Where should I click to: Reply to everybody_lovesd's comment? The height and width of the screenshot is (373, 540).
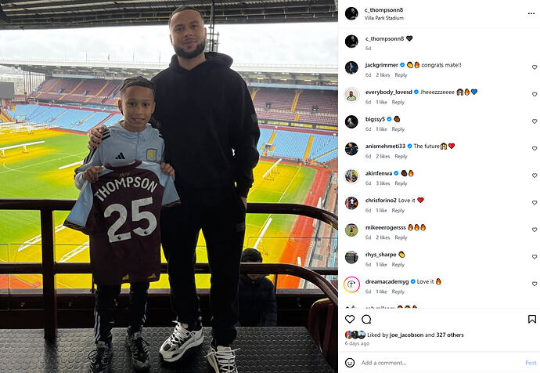click(x=398, y=102)
